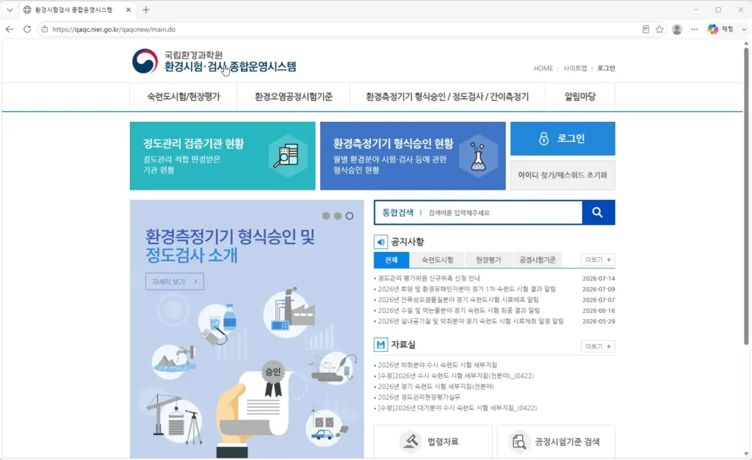Open the browser three-dot menu
752x460 pixels.
[x=695, y=29]
